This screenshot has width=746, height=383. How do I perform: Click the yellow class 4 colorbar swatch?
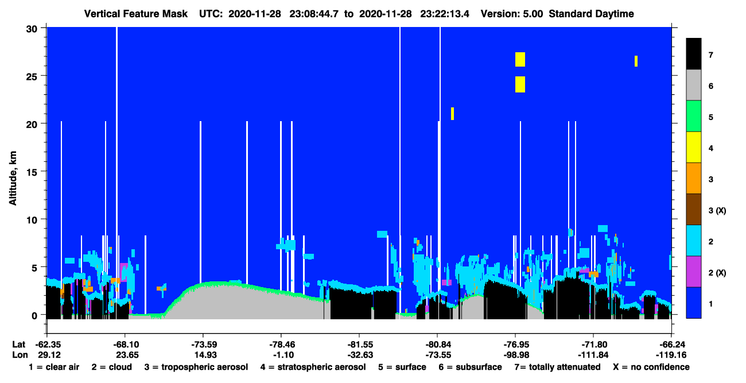pyautogui.click(x=694, y=147)
